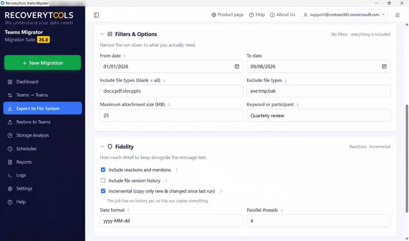The image size is (409, 241).
Task: Open Restore to Teams in sidebar
Action: point(42,122)
